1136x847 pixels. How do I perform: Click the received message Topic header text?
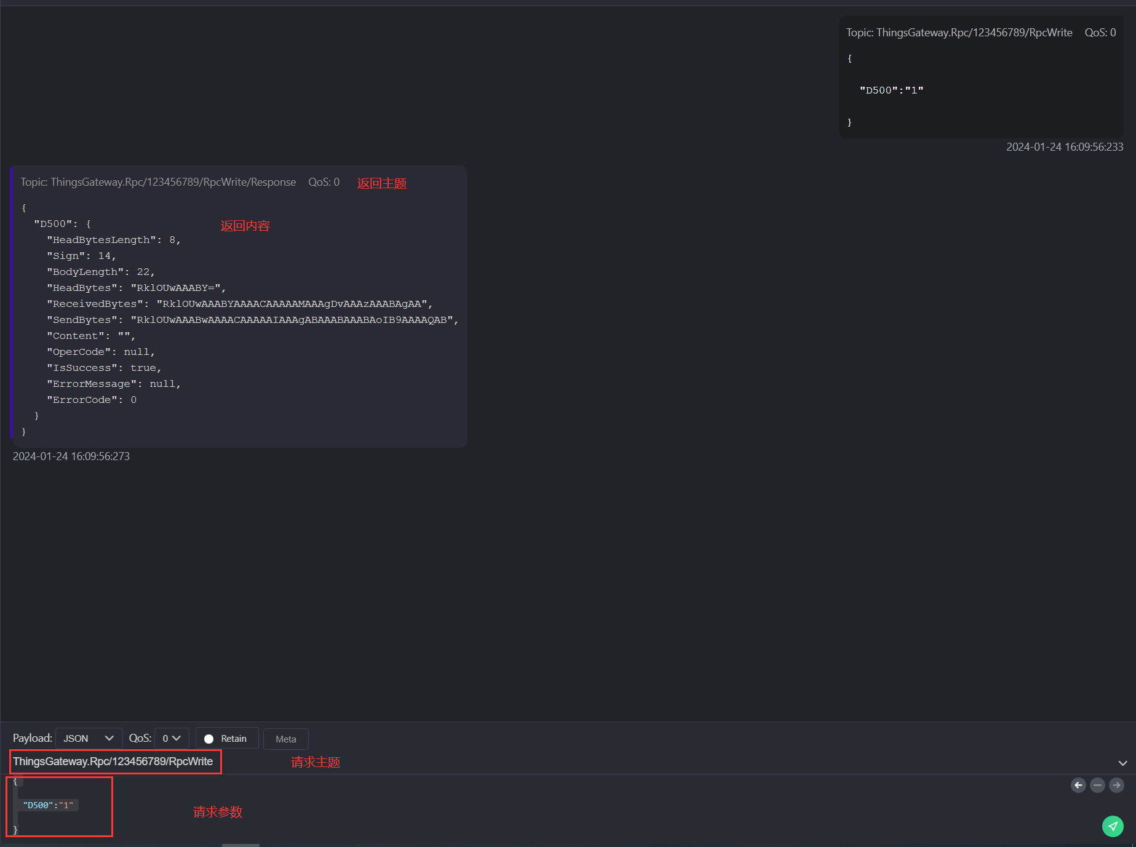tap(158, 182)
